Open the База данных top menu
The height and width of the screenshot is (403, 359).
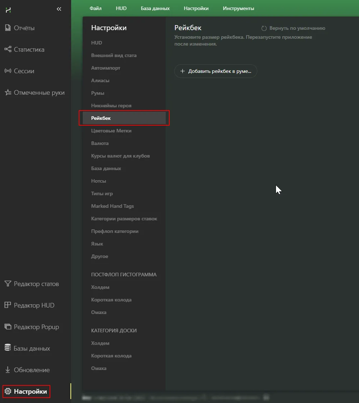point(155,8)
